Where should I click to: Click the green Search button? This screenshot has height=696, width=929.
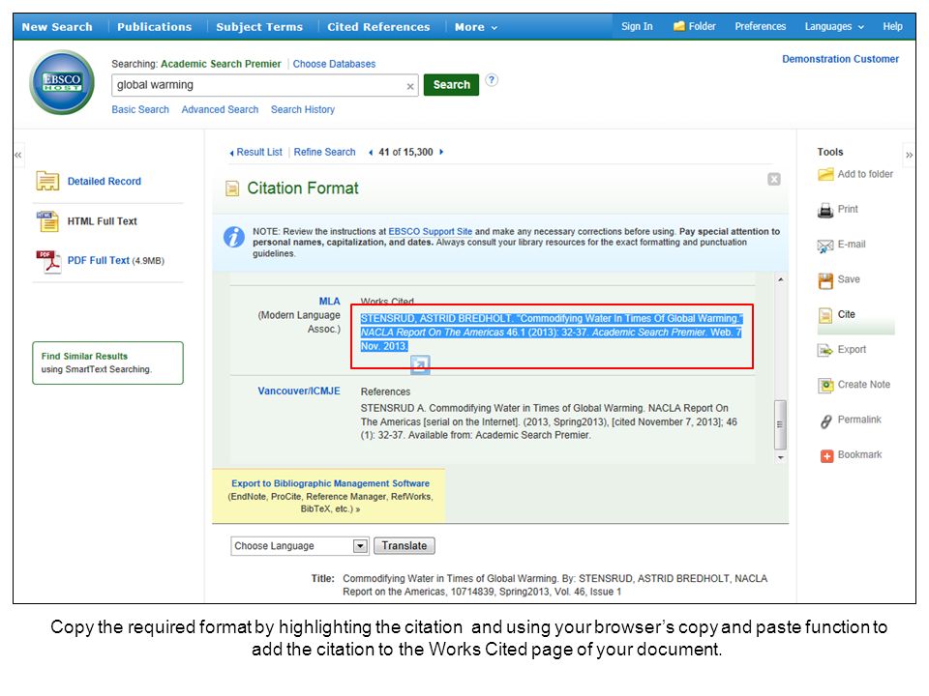pos(452,85)
